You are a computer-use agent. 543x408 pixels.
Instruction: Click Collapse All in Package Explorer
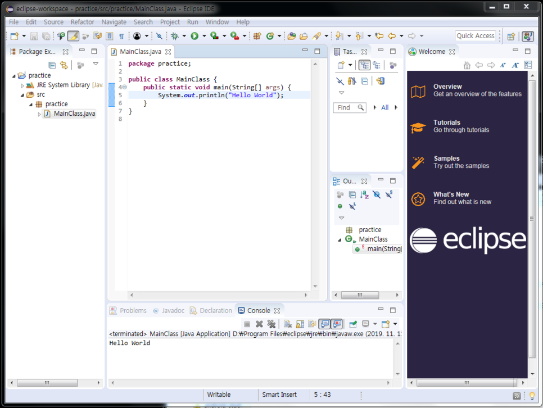click(x=52, y=65)
